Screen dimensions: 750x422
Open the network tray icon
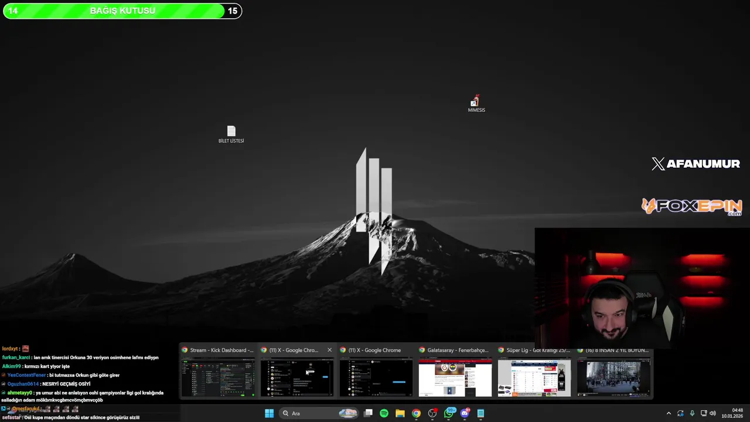[x=704, y=413]
